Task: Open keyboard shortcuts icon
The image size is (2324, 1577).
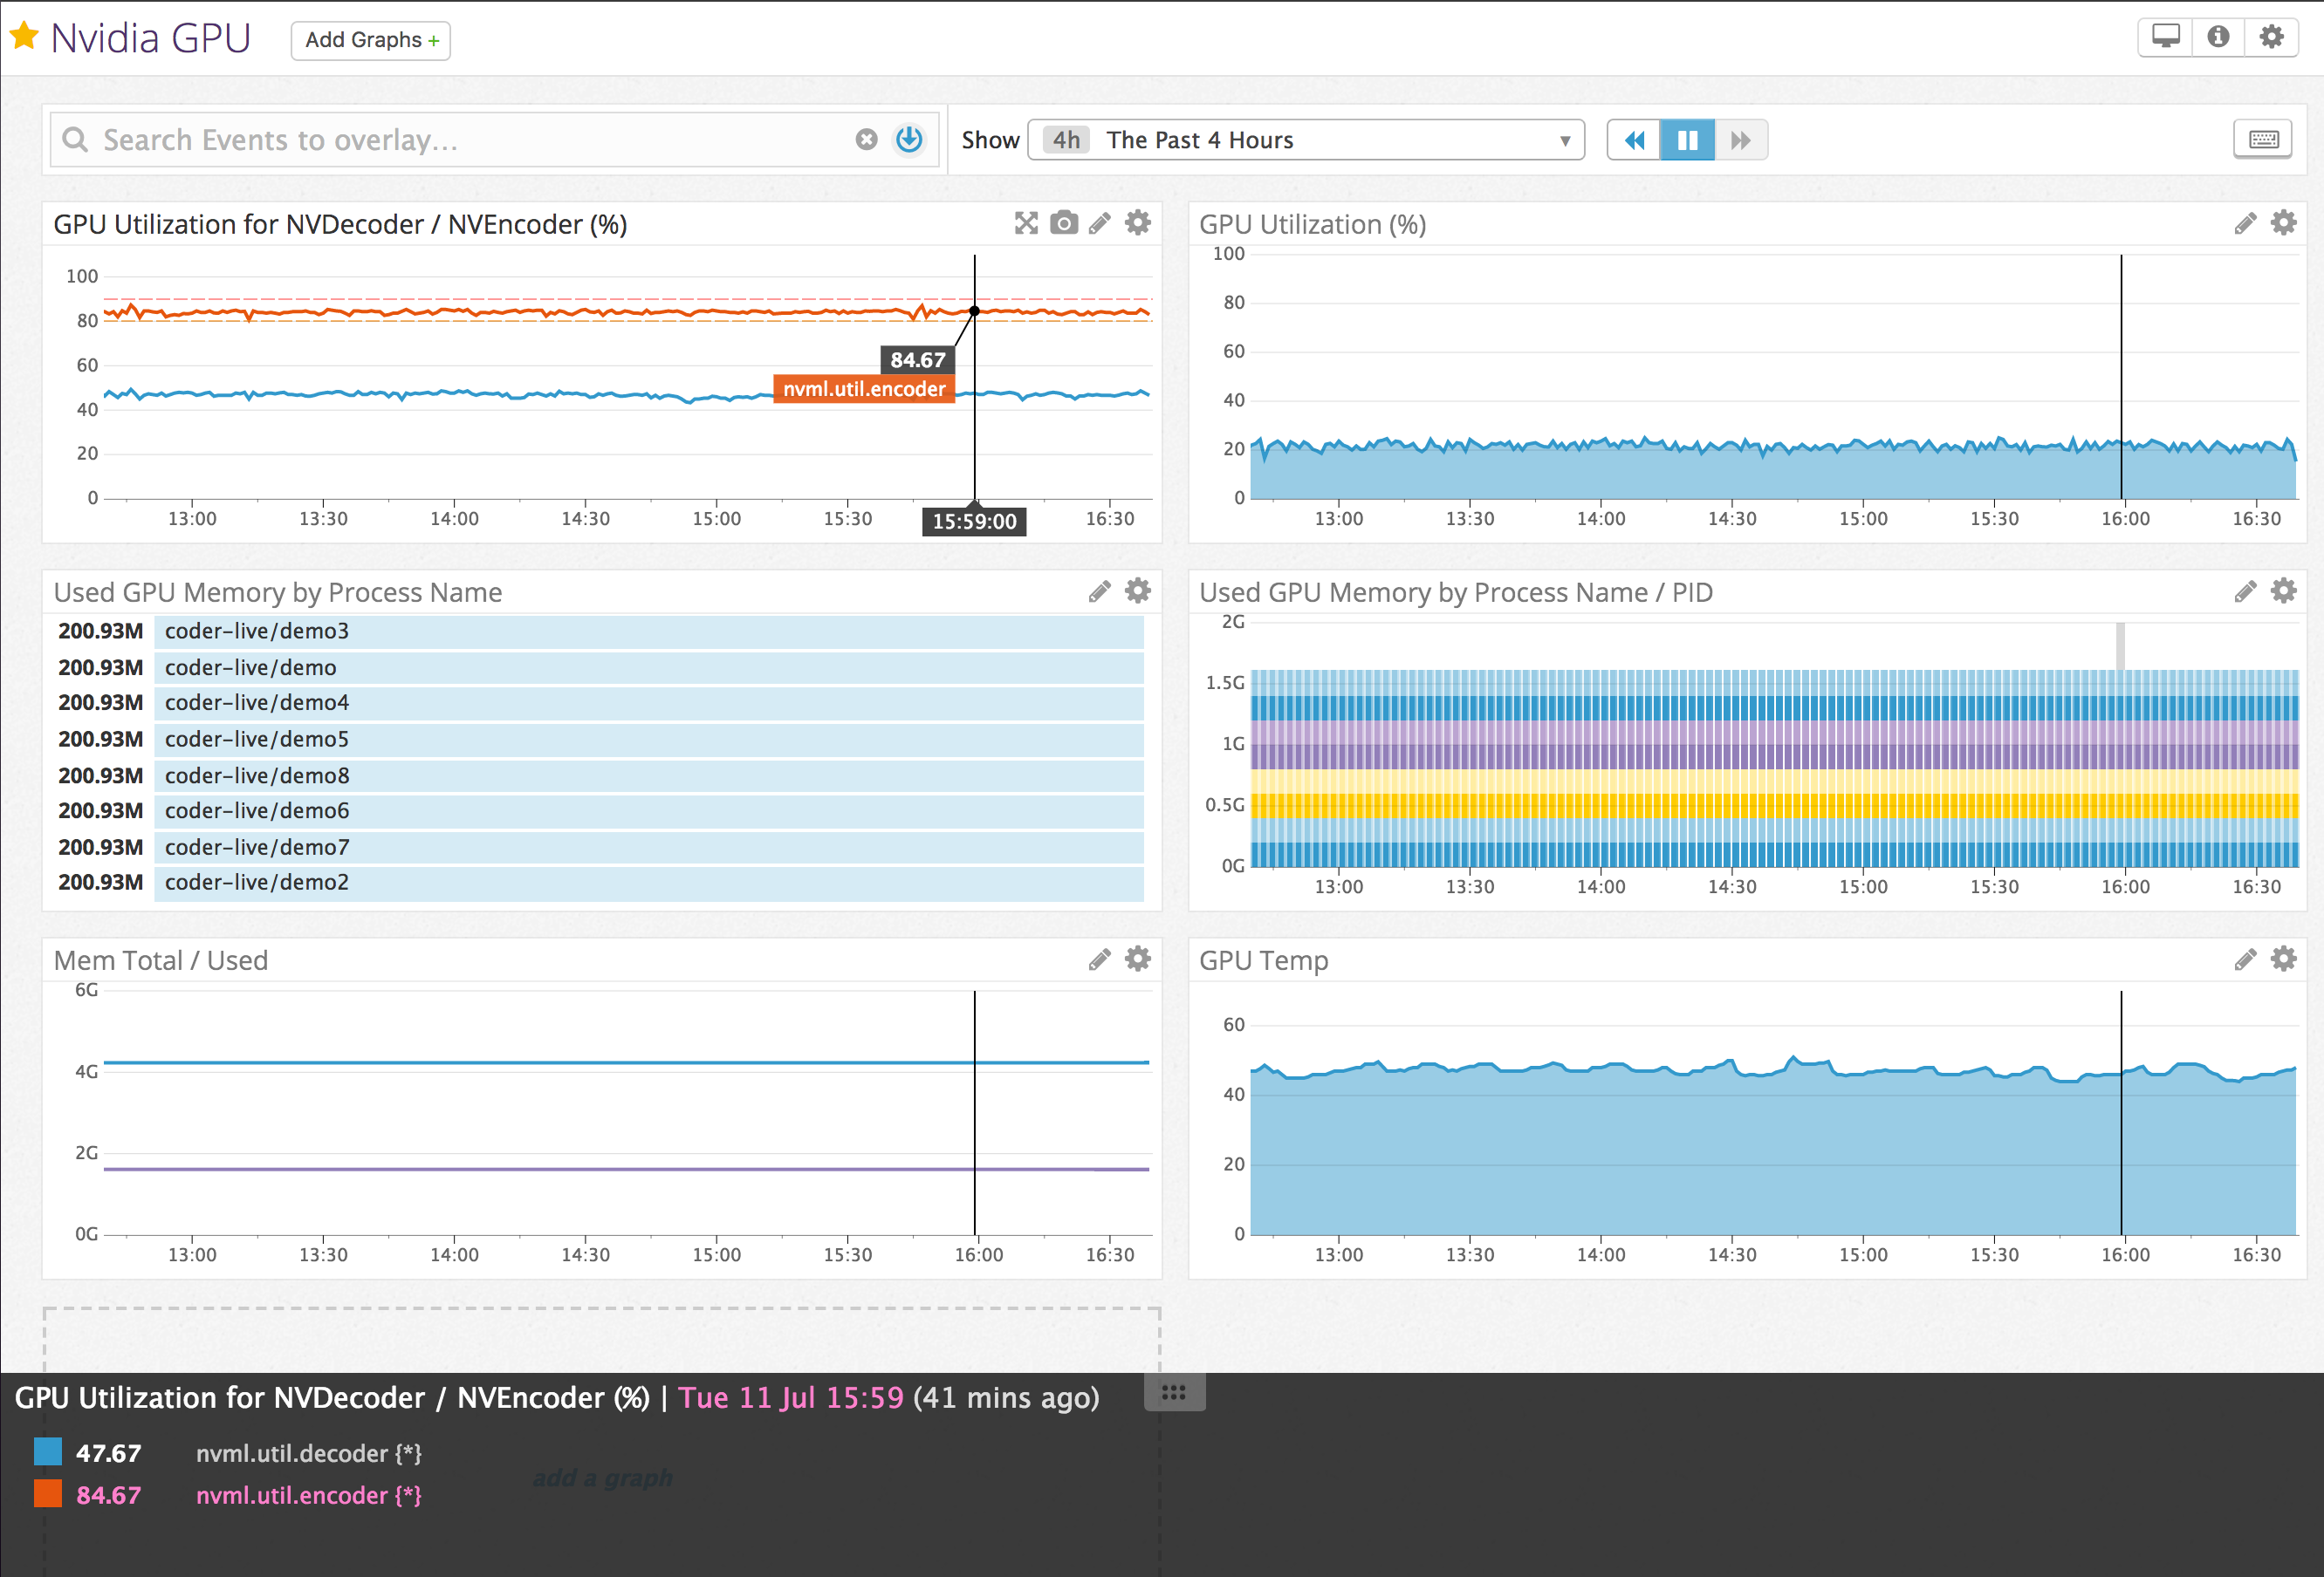Action: pyautogui.click(x=2263, y=140)
